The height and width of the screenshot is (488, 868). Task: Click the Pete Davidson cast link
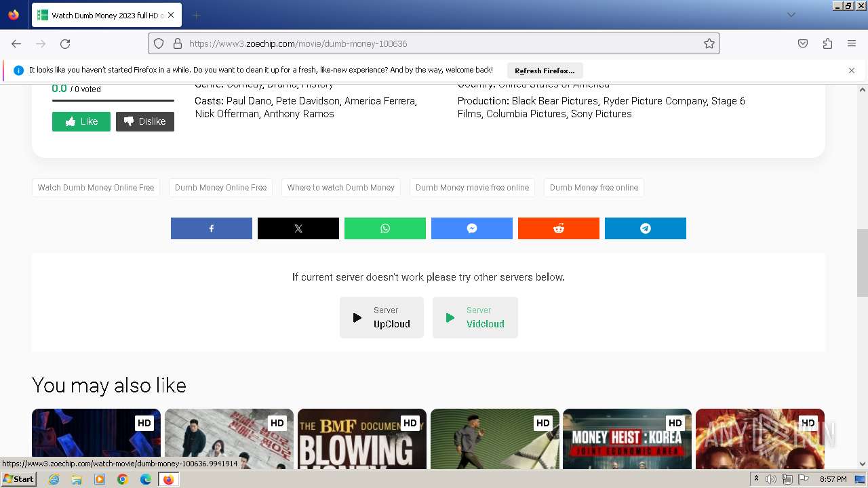[307, 101]
